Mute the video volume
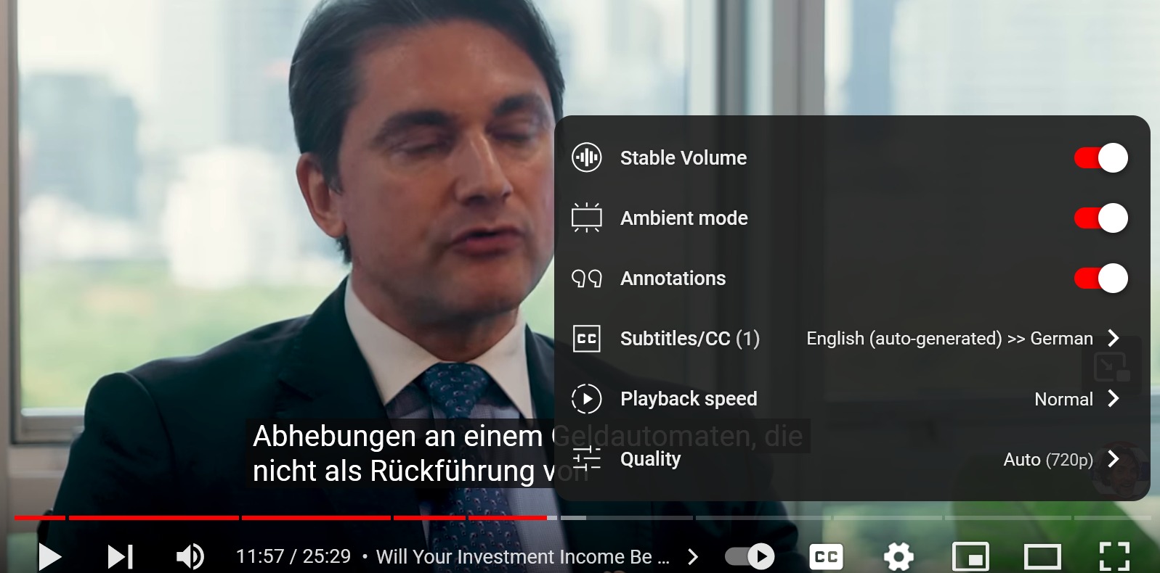The image size is (1160, 573). pos(190,556)
